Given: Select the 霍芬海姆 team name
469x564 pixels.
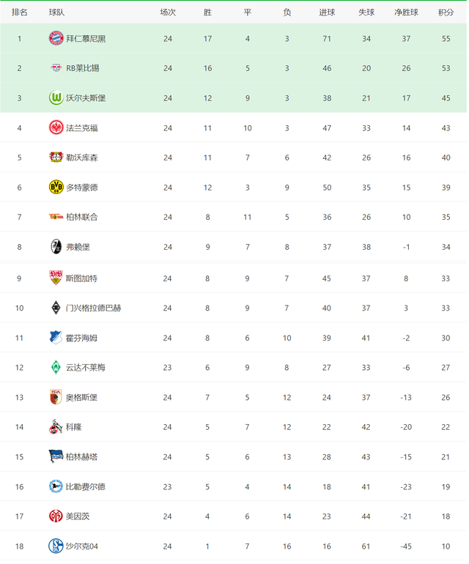Looking at the screenshot, I should [81, 337].
